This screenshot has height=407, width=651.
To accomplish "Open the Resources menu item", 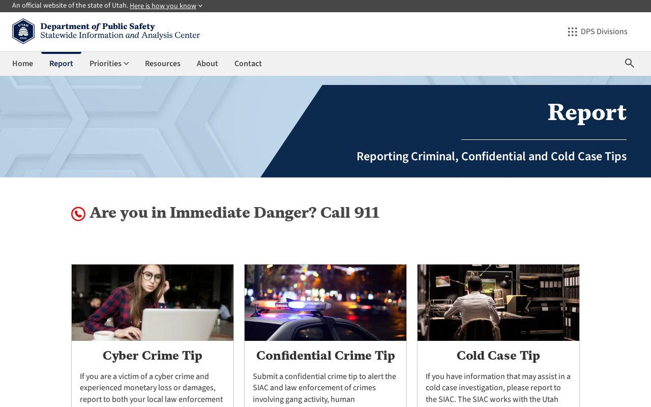I will pyautogui.click(x=163, y=64).
